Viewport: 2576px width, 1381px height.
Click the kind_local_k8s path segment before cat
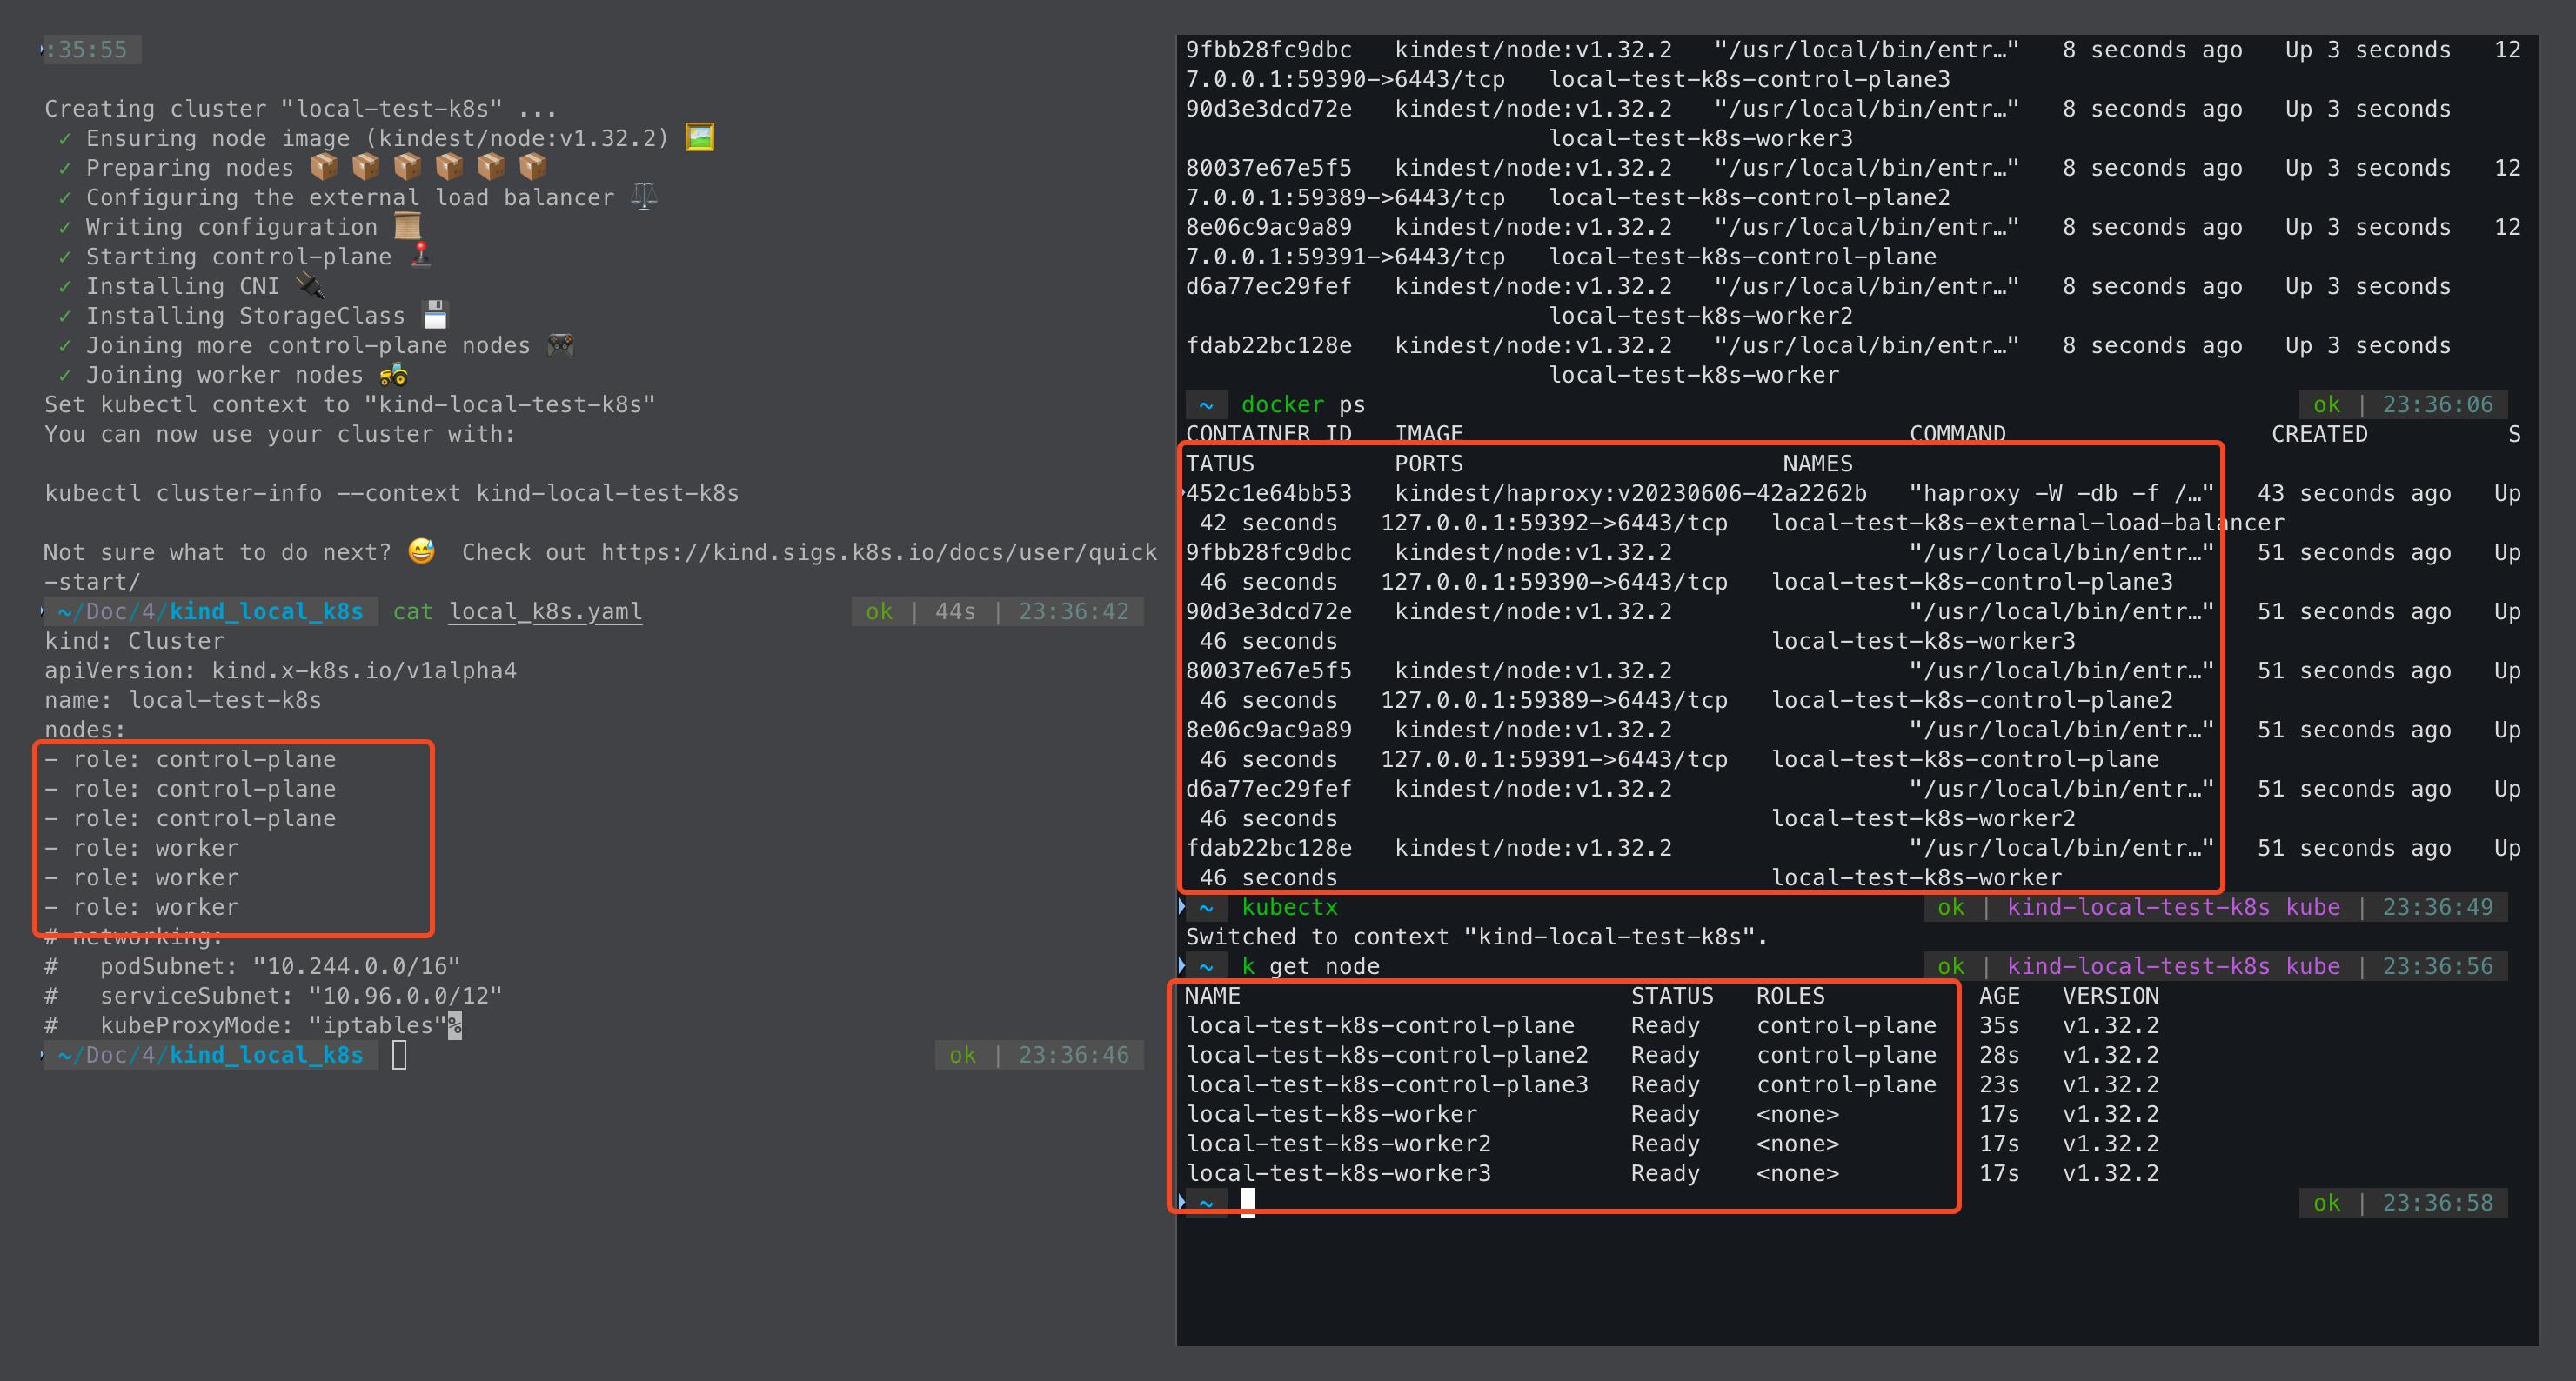pos(266,610)
